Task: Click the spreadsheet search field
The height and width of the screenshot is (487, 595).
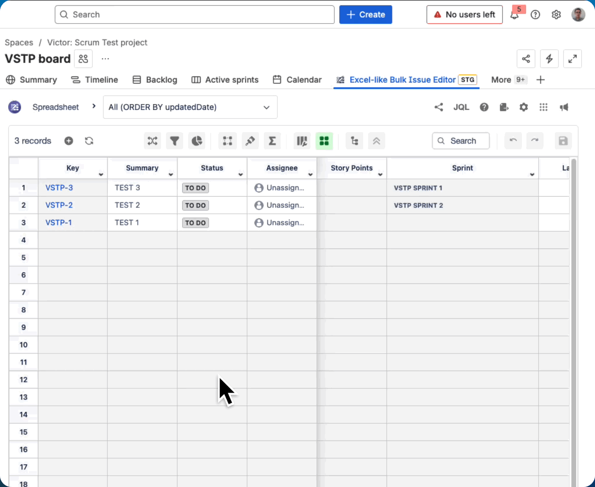Action: pos(461,141)
